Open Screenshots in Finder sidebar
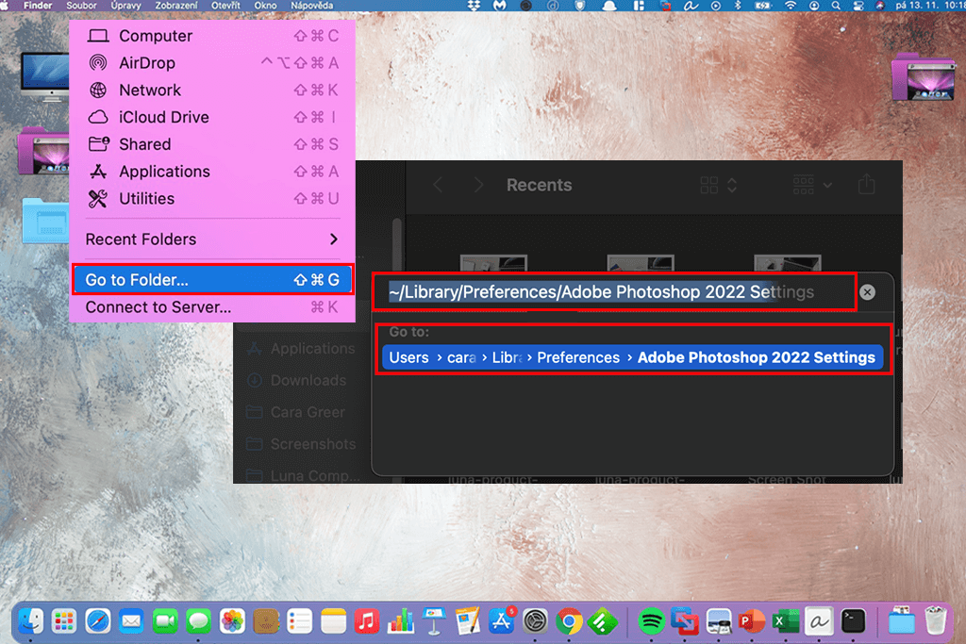 click(x=299, y=444)
